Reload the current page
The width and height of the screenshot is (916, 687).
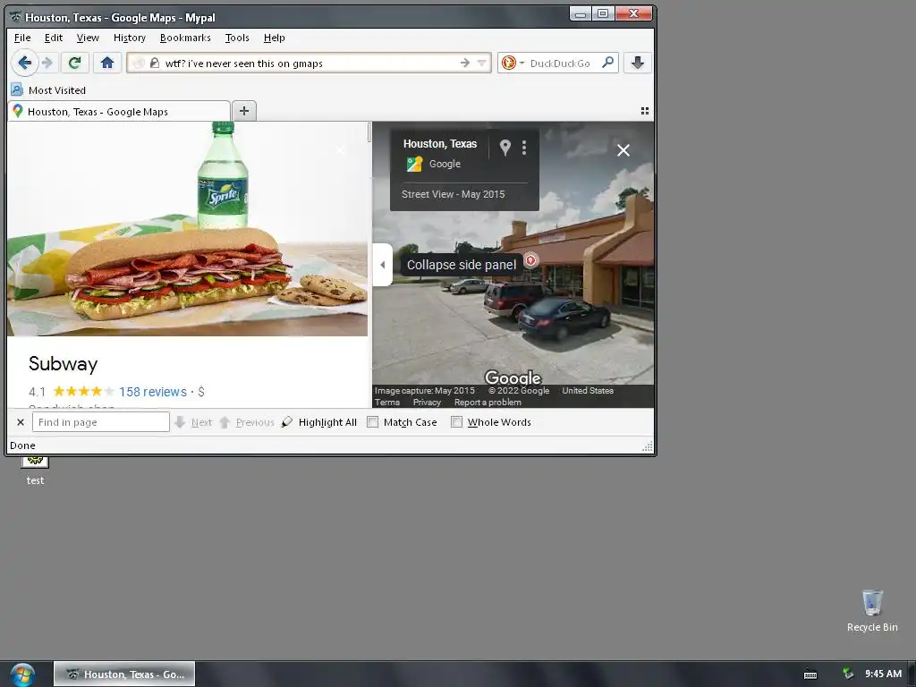tap(74, 63)
